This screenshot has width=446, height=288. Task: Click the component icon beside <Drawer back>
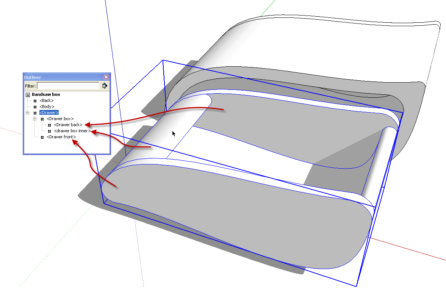click(50, 125)
